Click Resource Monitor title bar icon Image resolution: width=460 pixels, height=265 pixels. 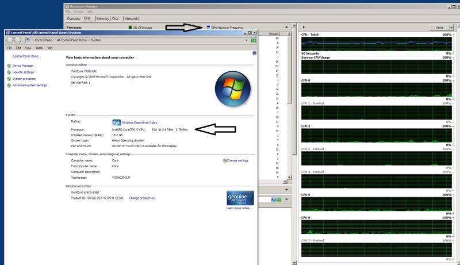pyautogui.click(x=67, y=6)
